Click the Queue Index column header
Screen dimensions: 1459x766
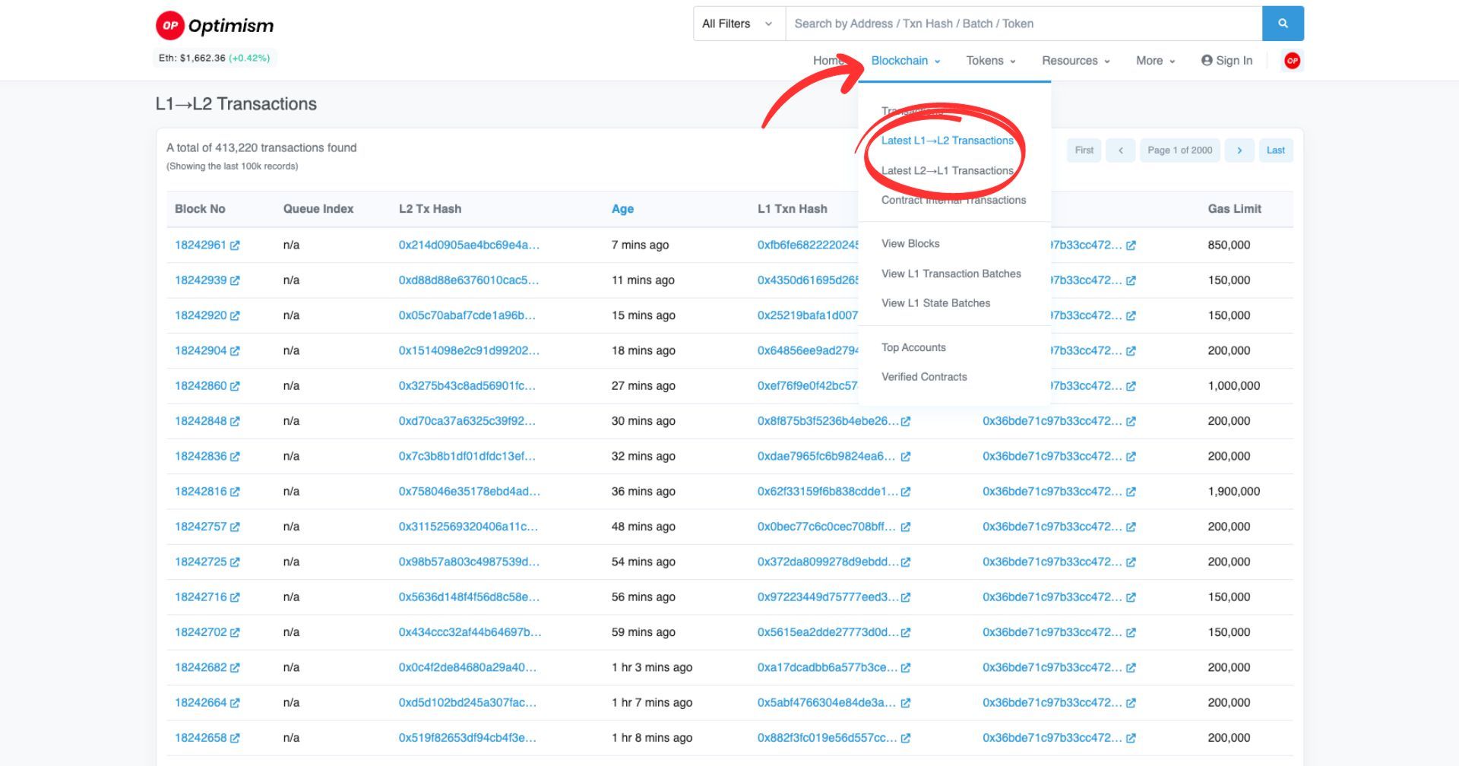pos(318,209)
